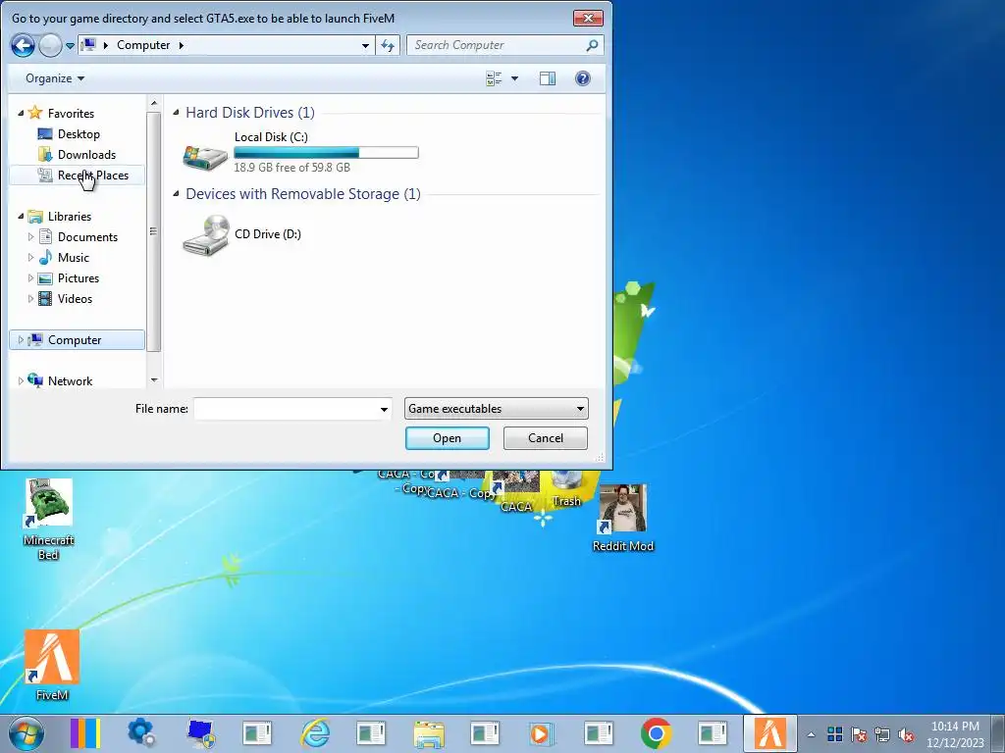
Task: Expand the Documents library
Action: [30, 237]
